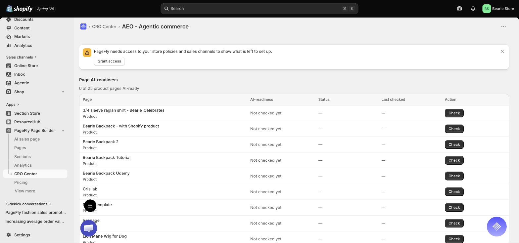Open Settings in the sidebar
This screenshot has width=519, height=243.
tap(22, 235)
